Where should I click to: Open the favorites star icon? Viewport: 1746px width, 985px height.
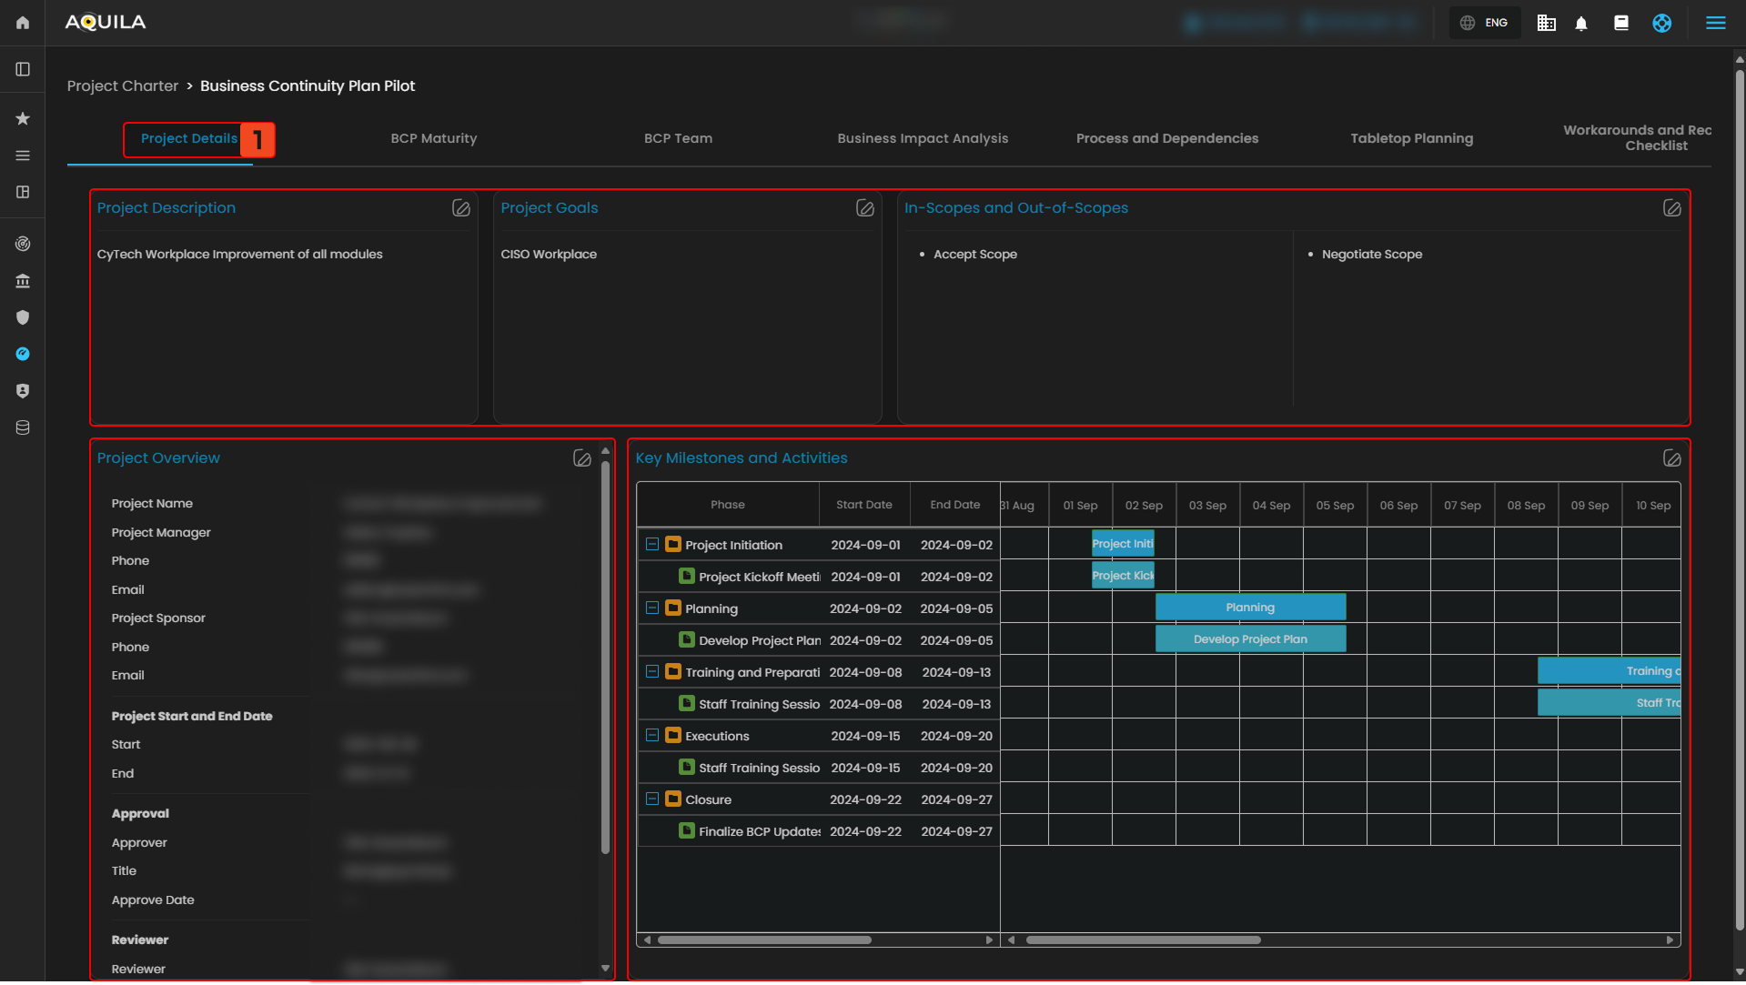(x=23, y=119)
